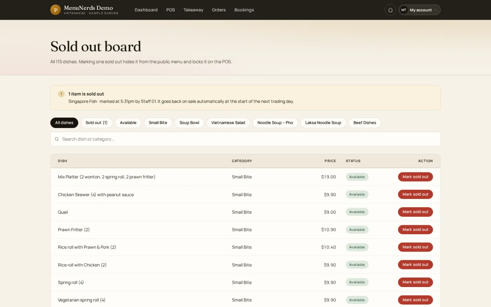Screen dimensions: 491x307
Task: Click the $10.40 price
Action: [329, 247]
